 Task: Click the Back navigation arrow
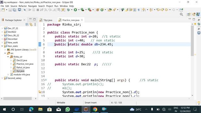click(166, 10)
